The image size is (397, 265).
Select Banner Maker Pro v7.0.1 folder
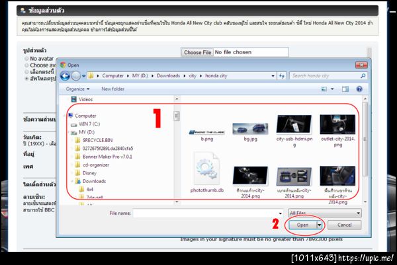104,157
